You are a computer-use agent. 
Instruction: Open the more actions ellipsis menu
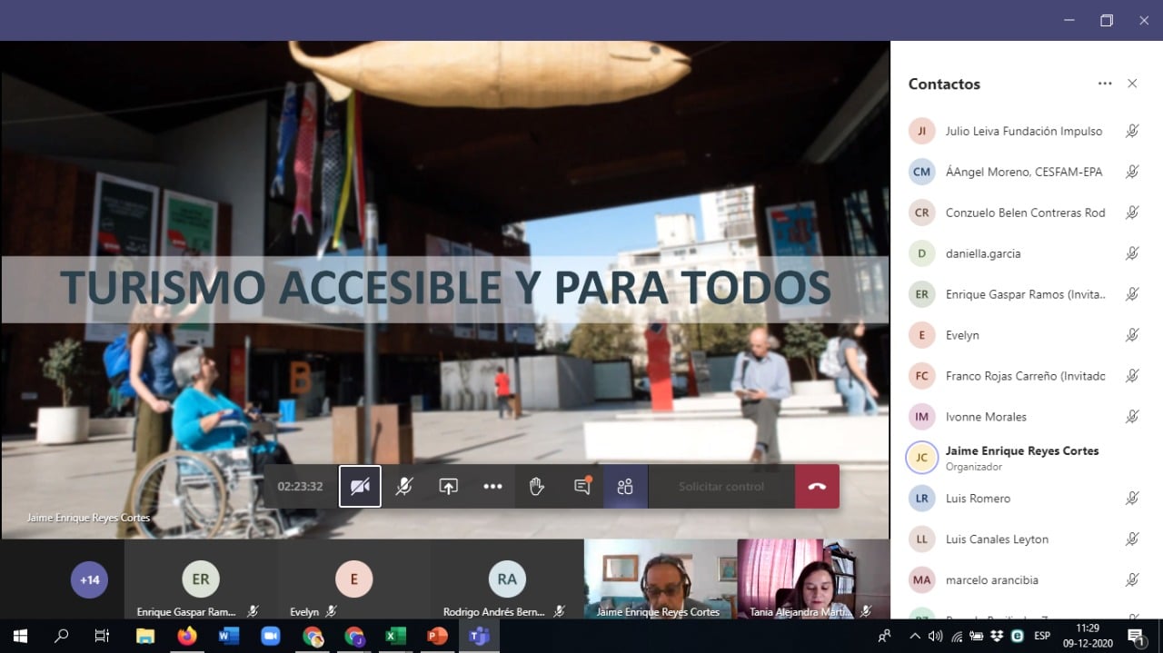click(x=492, y=486)
